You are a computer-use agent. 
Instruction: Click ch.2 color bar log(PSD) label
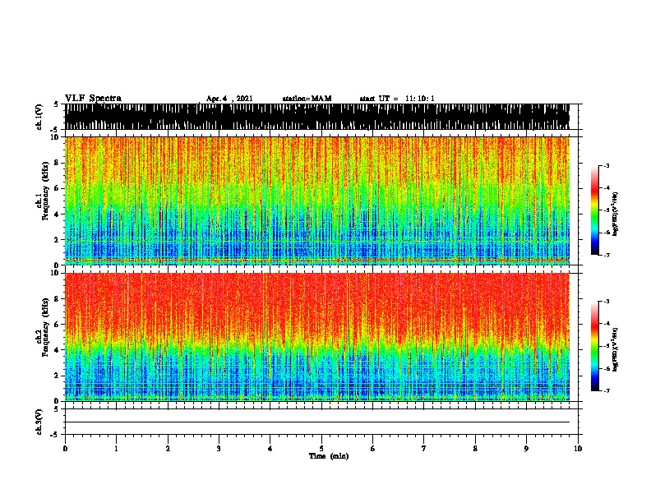pos(615,349)
